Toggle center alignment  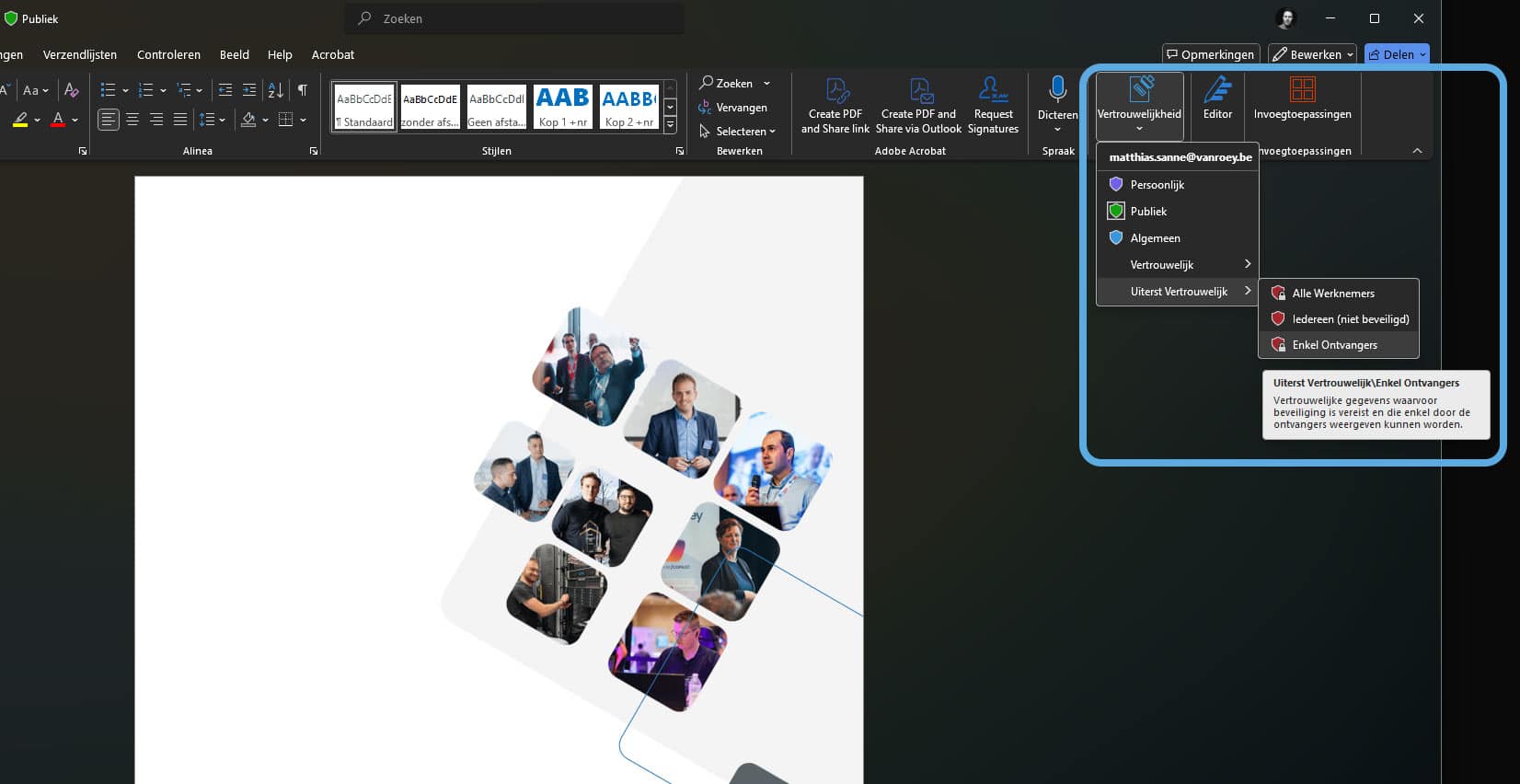tap(132, 120)
